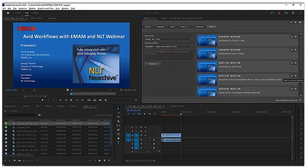
Task: Go to In point in source monitor
Action: pyautogui.click(x=60, y=100)
